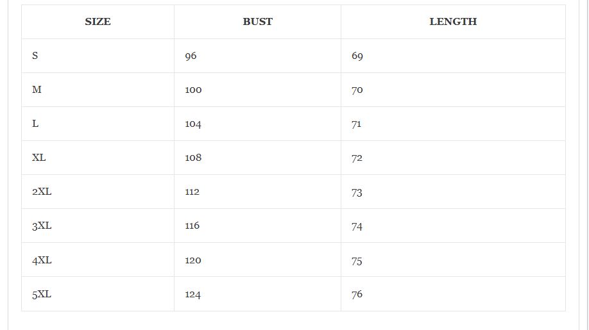
Task: Click the SIZE column header
Action: click(x=98, y=22)
